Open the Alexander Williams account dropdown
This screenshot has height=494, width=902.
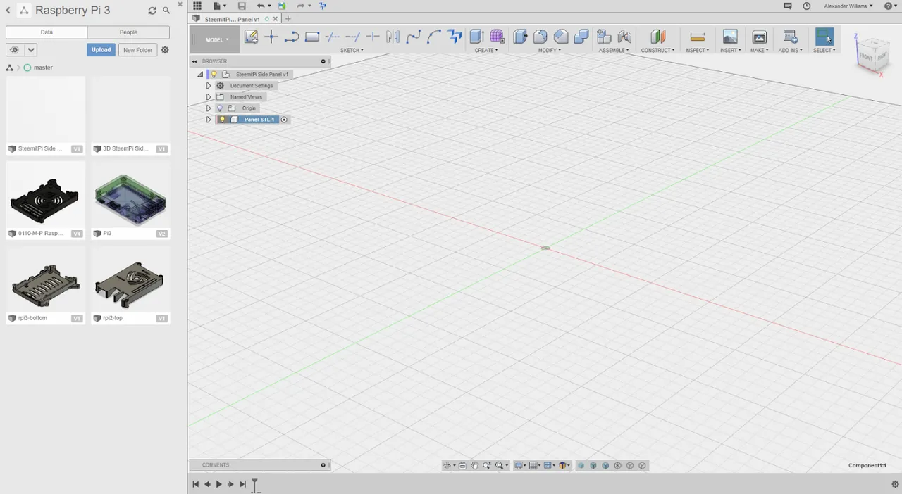click(848, 6)
